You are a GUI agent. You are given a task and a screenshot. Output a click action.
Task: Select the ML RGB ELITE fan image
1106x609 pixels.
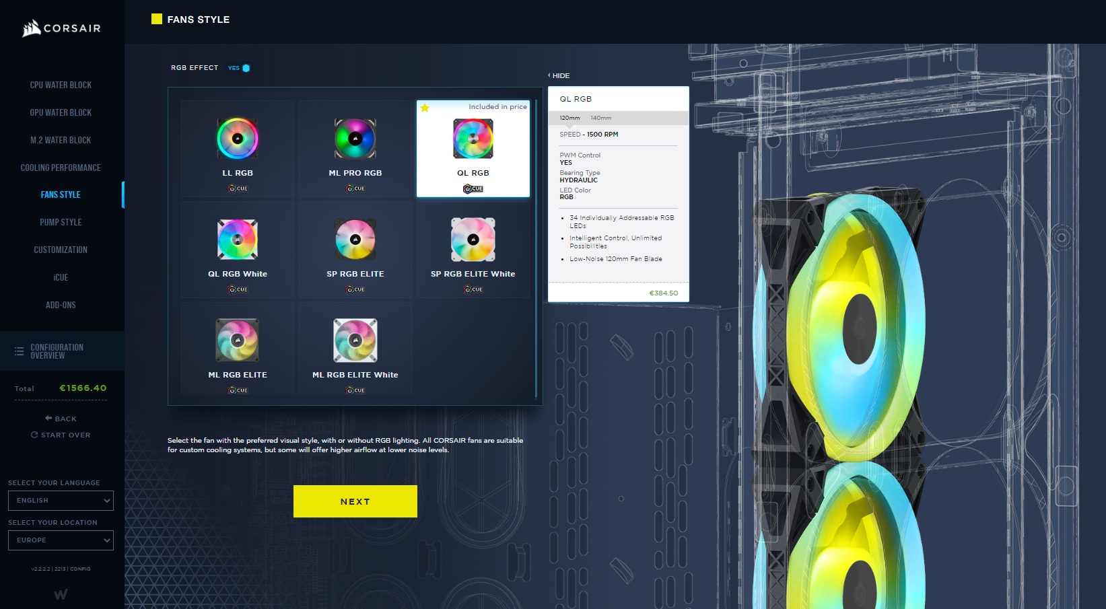click(238, 341)
